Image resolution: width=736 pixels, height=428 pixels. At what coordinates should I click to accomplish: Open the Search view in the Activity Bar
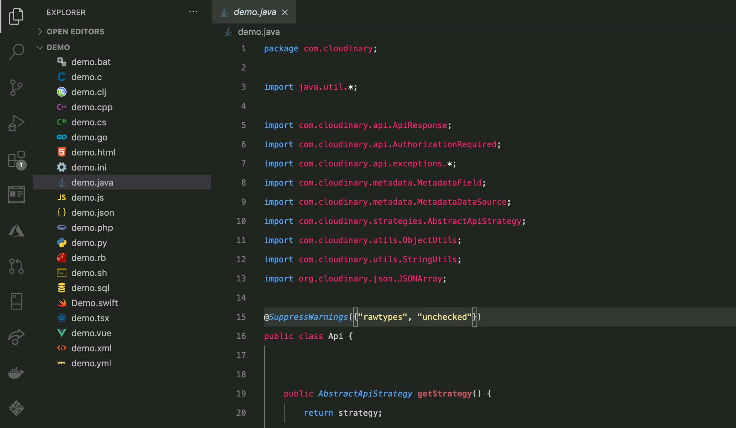tap(16, 51)
